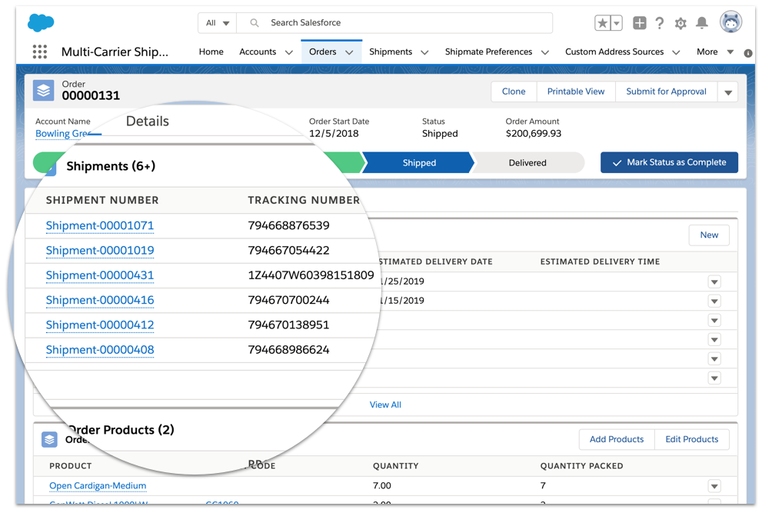762x513 pixels.
Task: Click the Shipment Number column header
Action: pyautogui.click(x=102, y=200)
